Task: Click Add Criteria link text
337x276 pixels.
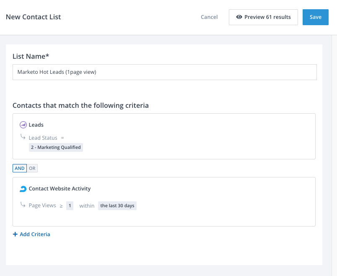Action: pos(35,234)
